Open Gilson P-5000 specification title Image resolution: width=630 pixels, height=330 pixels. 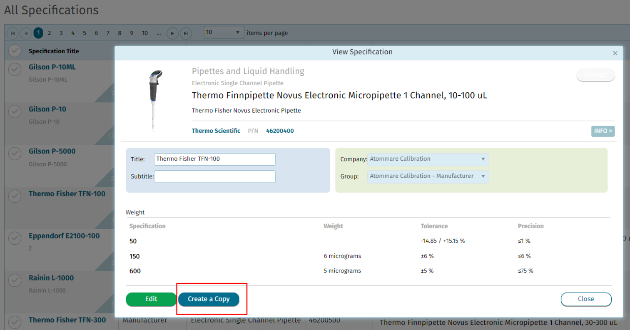point(52,151)
